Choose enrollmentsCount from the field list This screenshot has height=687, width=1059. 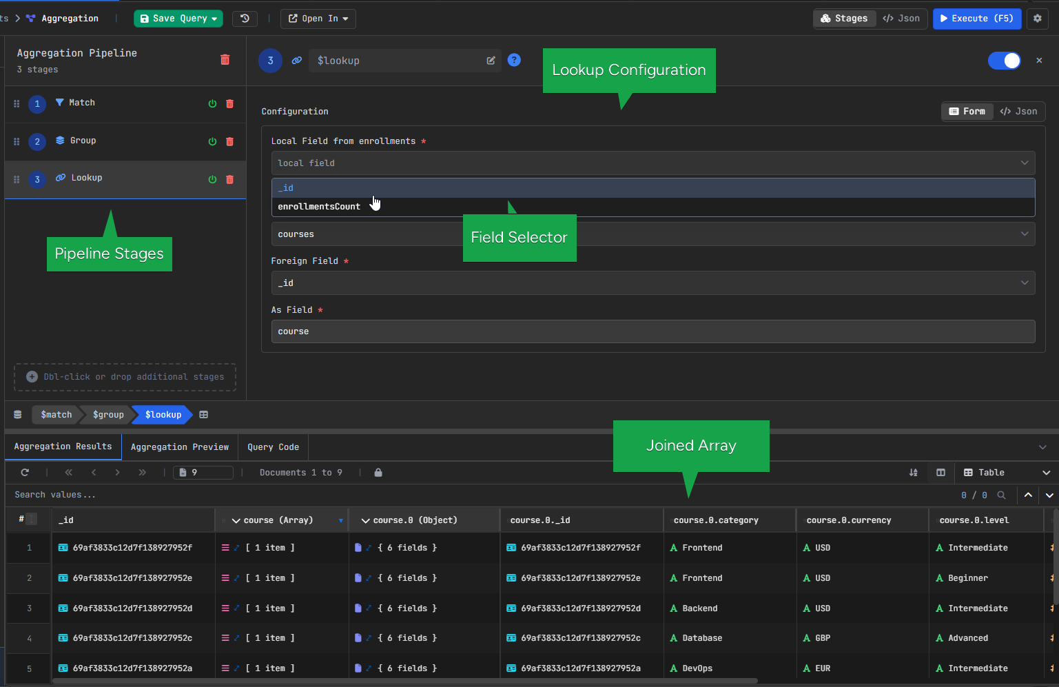pyautogui.click(x=653, y=207)
